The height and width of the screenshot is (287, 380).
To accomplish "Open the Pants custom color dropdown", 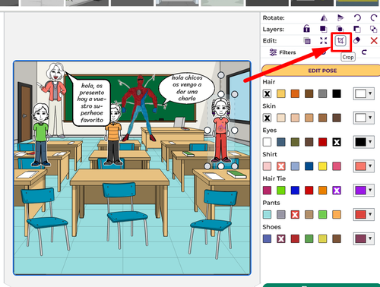I will tap(364, 215).
